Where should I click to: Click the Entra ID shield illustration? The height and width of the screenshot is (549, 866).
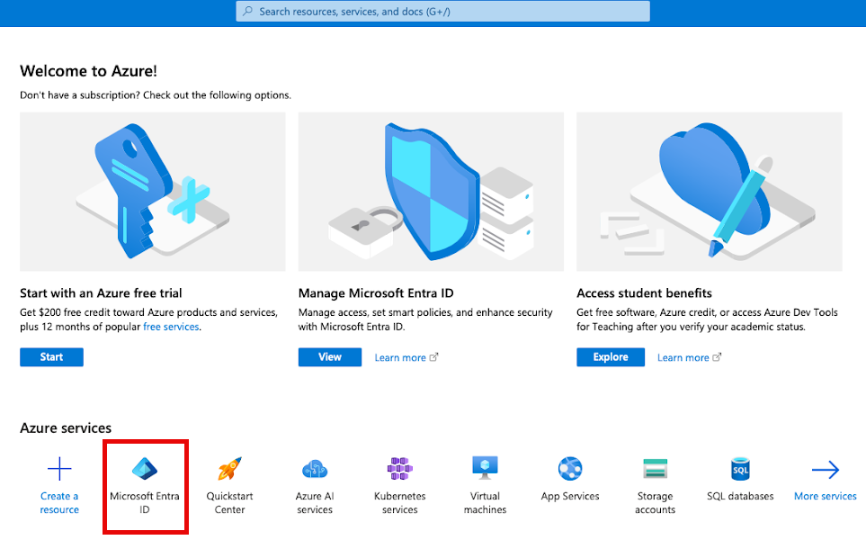click(431, 192)
